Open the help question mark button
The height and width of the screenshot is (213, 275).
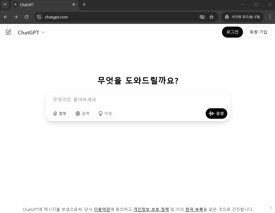point(271,208)
